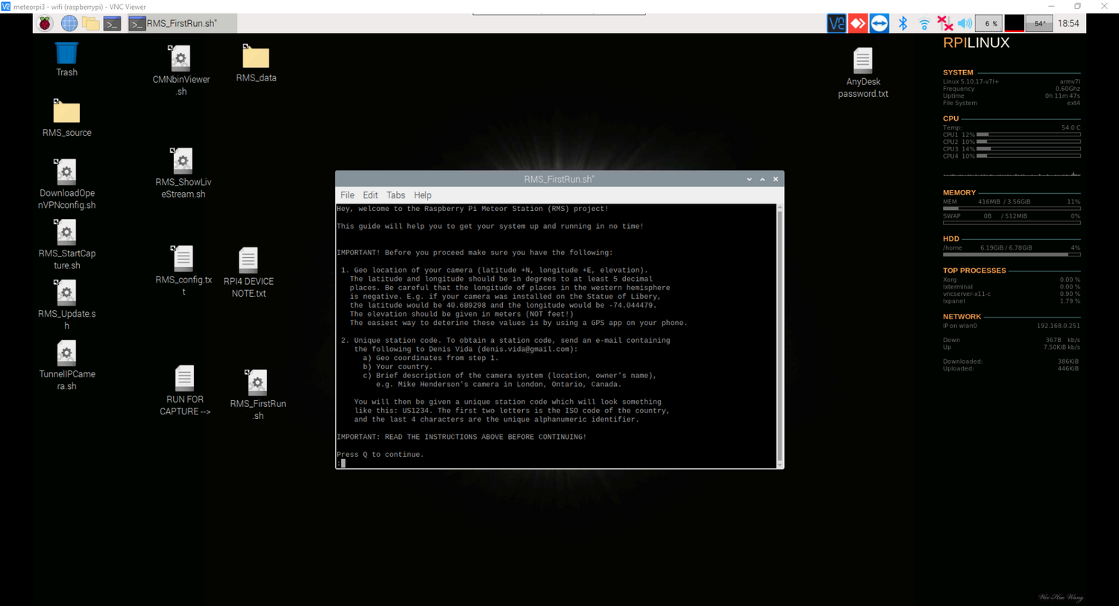
Task: Open the Tabs menu in the terminal
Action: (x=395, y=195)
